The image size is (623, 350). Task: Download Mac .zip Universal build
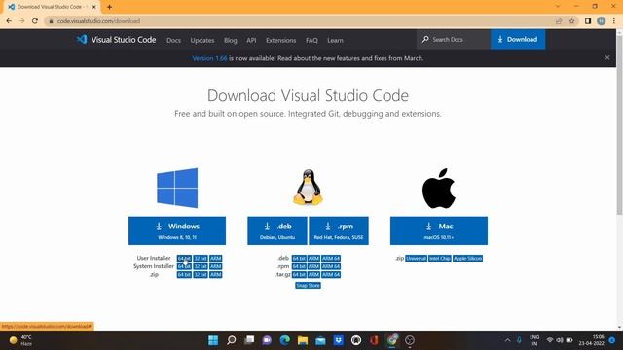[x=416, y=259]
